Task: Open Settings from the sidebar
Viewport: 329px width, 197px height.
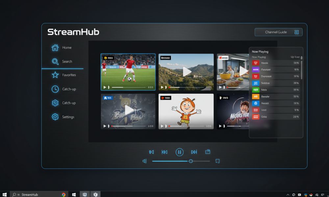Action: click(55, 117)
